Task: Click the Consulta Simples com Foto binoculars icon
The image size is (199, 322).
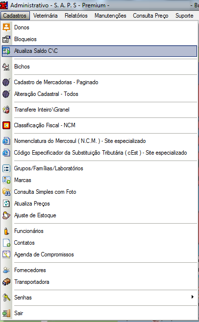Action: point(6,192)
